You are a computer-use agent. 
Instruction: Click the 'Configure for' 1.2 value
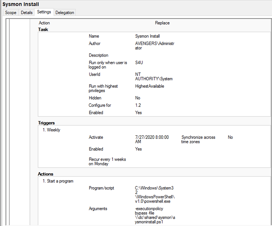tap(138, 105)
